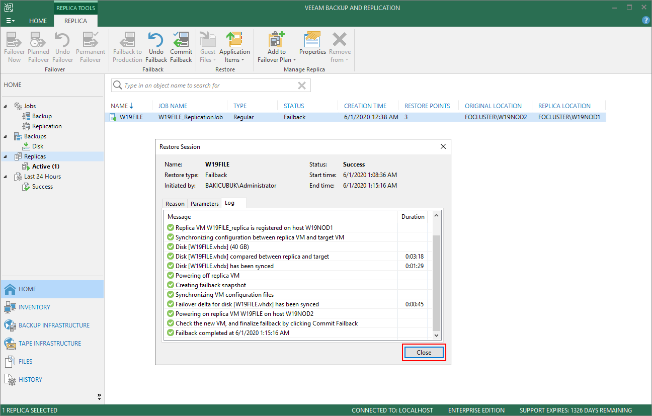Collapse the Backups tree node
The image size is (652, 416).
coord(6,136)
